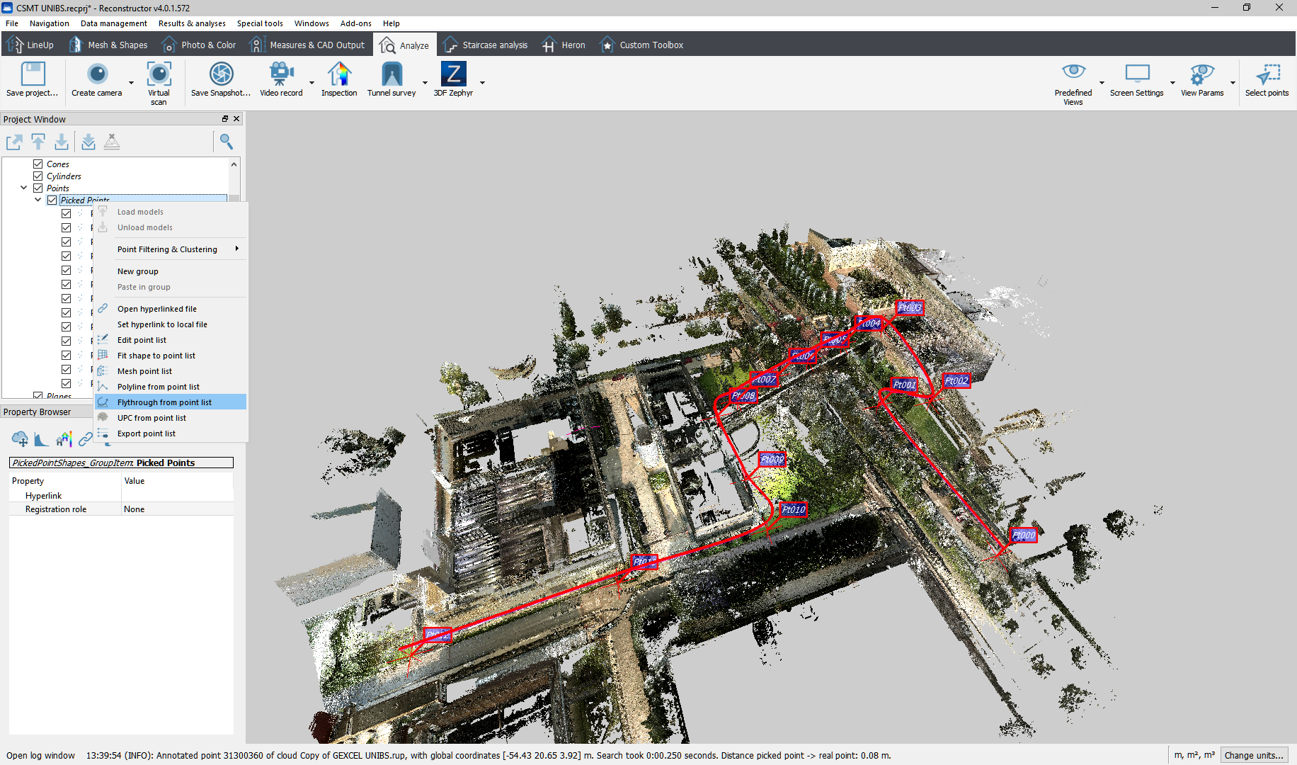1297x765 pixels.
Task: Launch the 3DF Zephyr tool
Action: tap(453, 74)
